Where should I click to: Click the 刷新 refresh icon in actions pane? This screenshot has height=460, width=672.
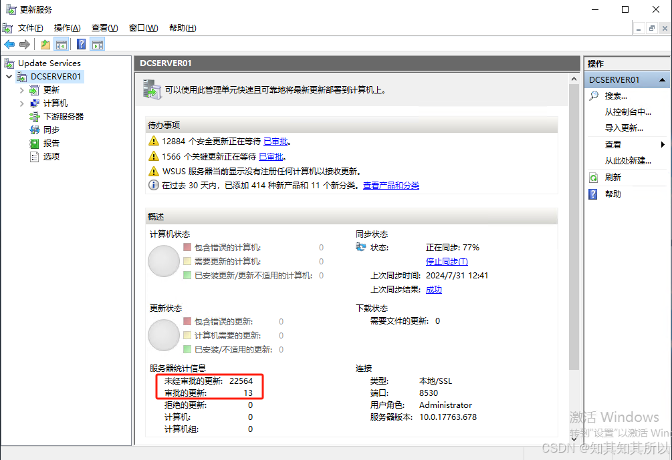594,178
